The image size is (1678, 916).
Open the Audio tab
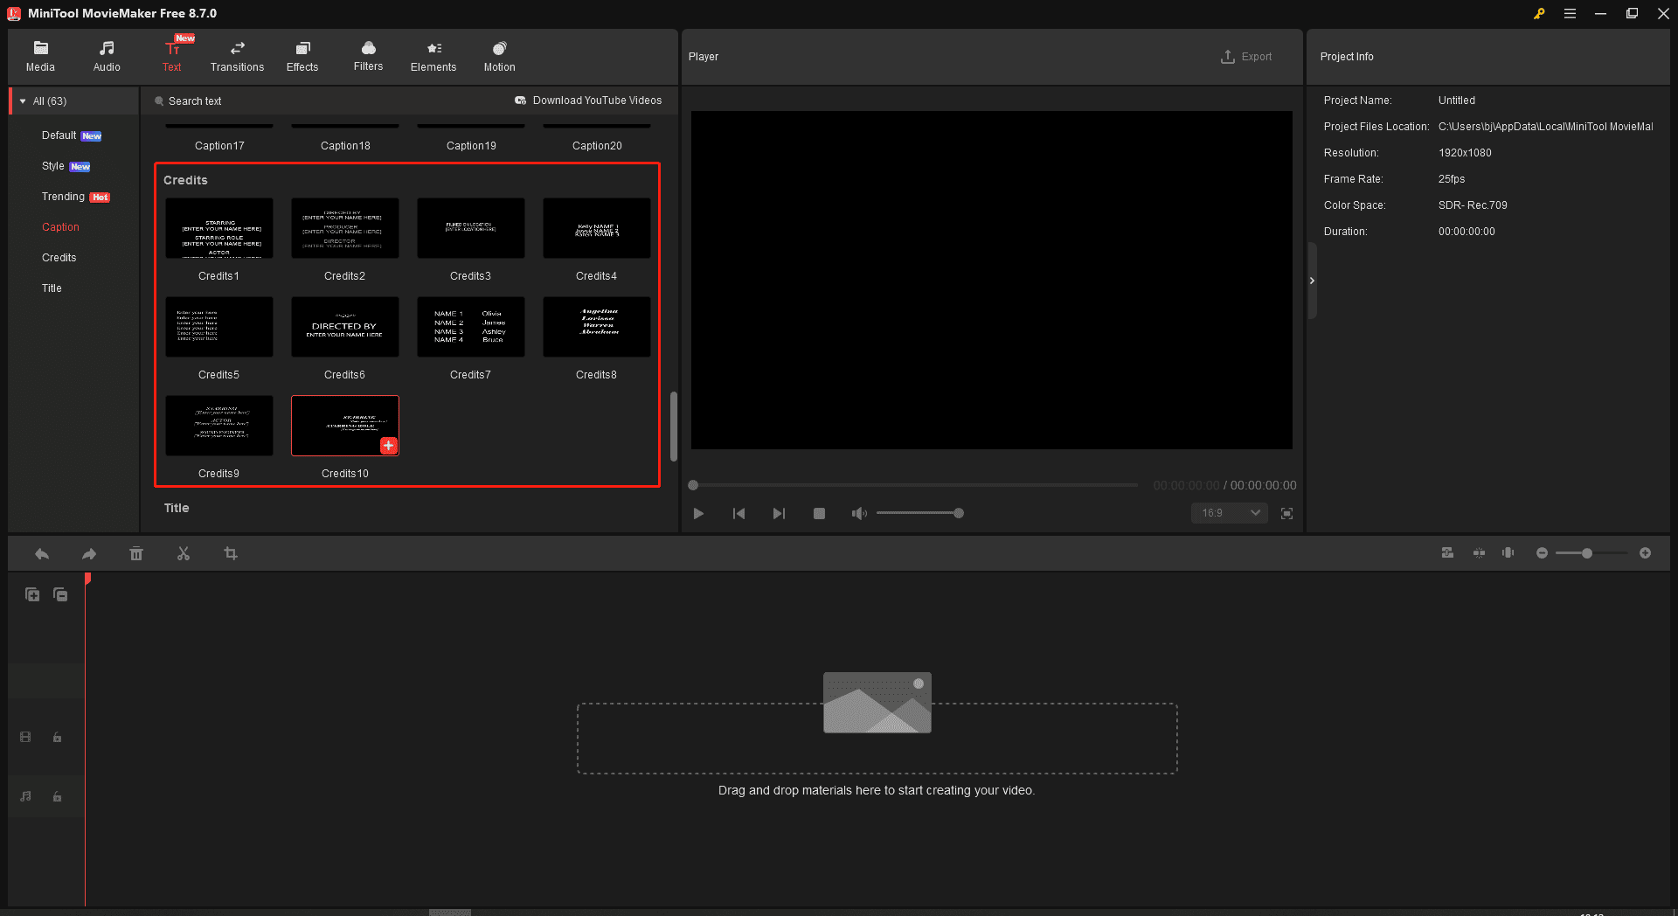pos(107,56)
